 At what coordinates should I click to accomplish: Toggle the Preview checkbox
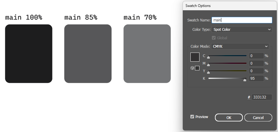192,117
